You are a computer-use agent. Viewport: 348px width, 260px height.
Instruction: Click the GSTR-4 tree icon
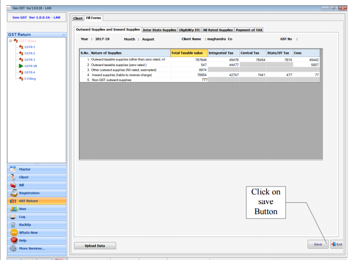tap(21, 72)
